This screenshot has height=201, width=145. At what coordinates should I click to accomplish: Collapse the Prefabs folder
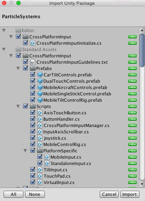point(18,68)
